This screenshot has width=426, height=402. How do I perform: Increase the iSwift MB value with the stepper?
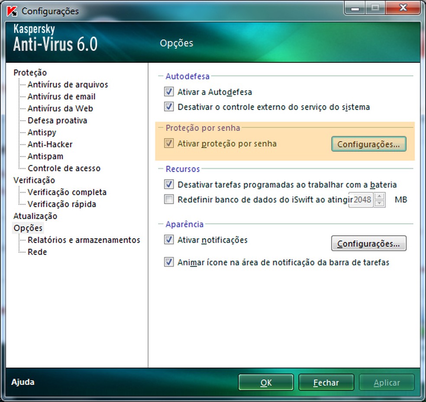pos(380,197)
